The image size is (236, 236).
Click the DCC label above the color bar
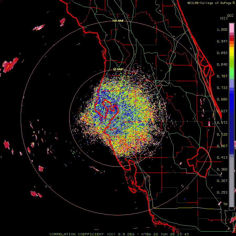click(x=230, y=16)
